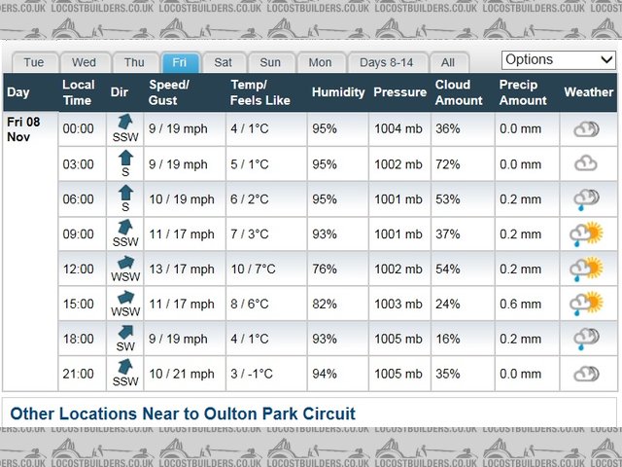622x467 pixels.
Task: Open the Options dropdown menu
Action: click(558, 59)
